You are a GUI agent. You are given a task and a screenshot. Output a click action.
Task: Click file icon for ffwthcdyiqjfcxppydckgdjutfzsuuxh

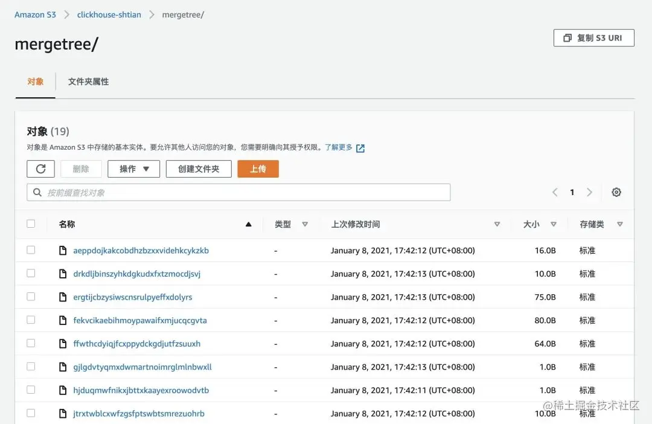tap(63, 344)
